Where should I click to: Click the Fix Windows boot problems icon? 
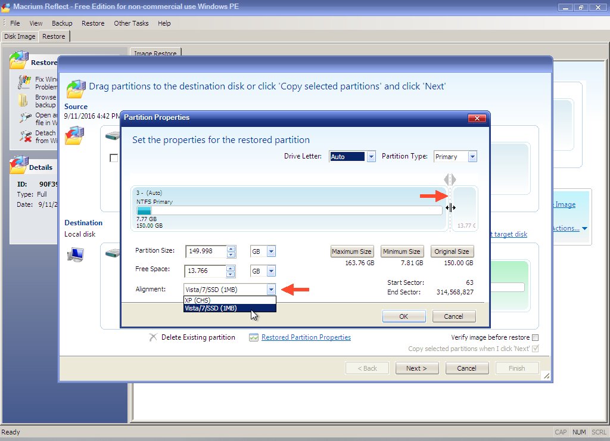[24, 82]
